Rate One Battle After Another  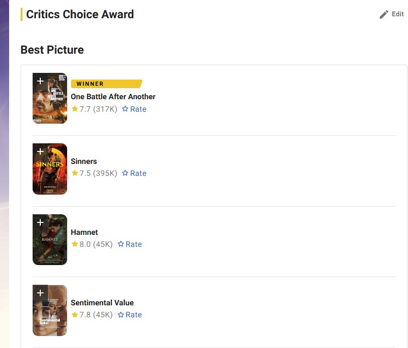pyautogui.click(x=134, y=109)
